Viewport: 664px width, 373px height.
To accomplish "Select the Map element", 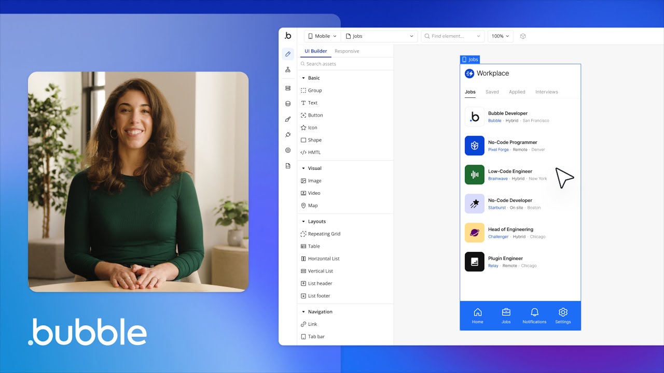I will click(x=309, y=206).
